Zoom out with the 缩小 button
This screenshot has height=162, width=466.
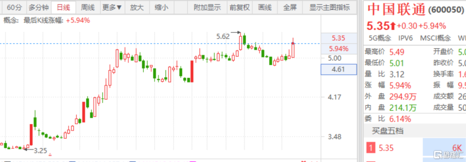pos(162,7)
